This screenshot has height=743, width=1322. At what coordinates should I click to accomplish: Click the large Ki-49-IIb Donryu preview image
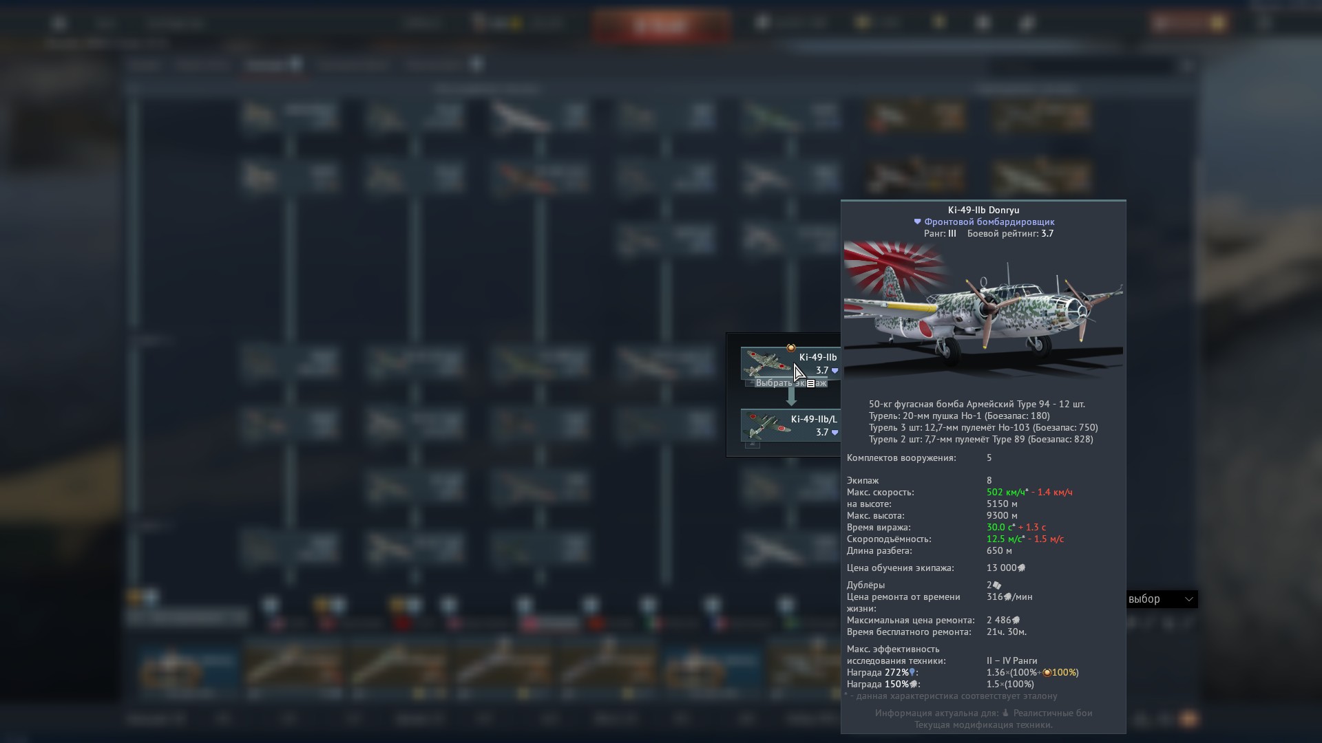pos(983,310)
